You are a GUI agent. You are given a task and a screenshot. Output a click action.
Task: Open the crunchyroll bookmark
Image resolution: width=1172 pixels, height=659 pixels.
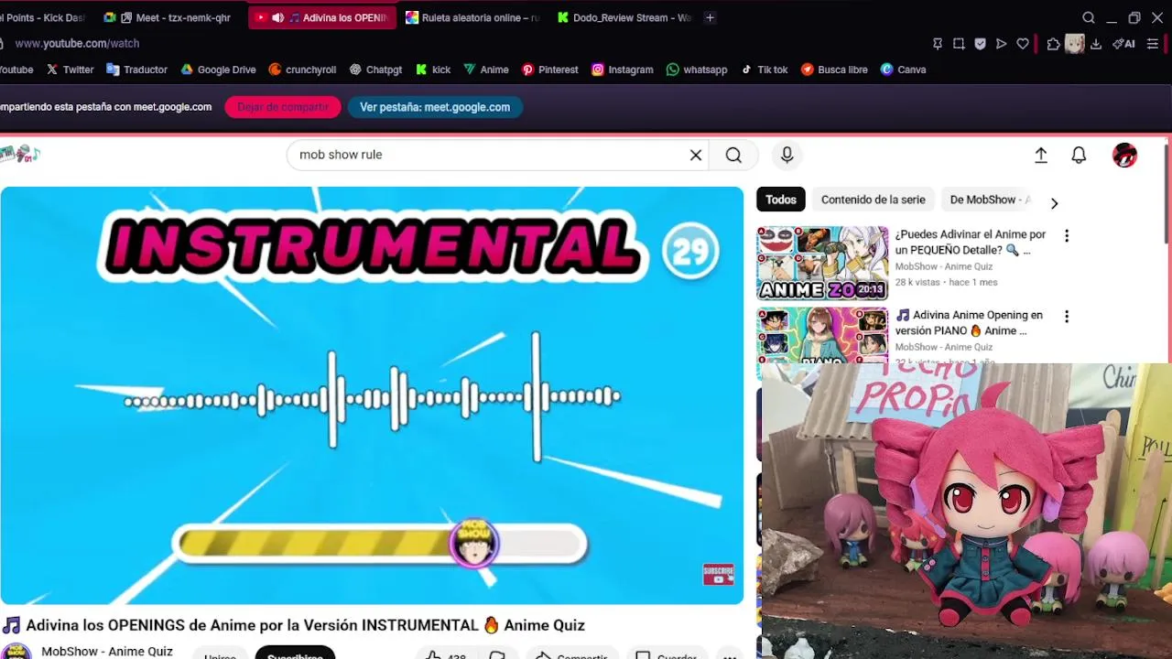pos(302,70)
